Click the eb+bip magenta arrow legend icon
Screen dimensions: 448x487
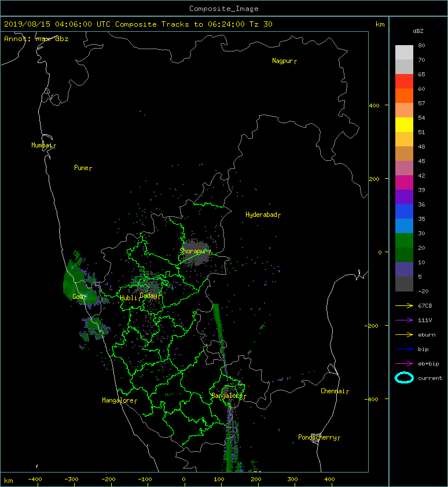point(404,363)
